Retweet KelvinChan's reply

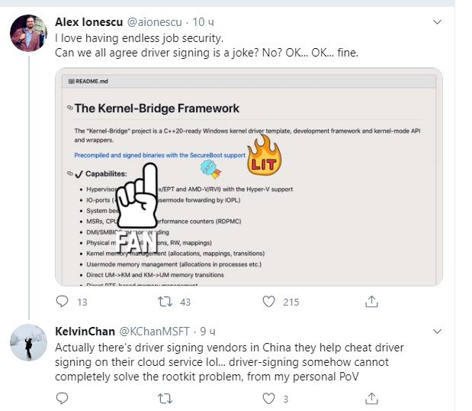pyautogui.click(x=164, y=398)
